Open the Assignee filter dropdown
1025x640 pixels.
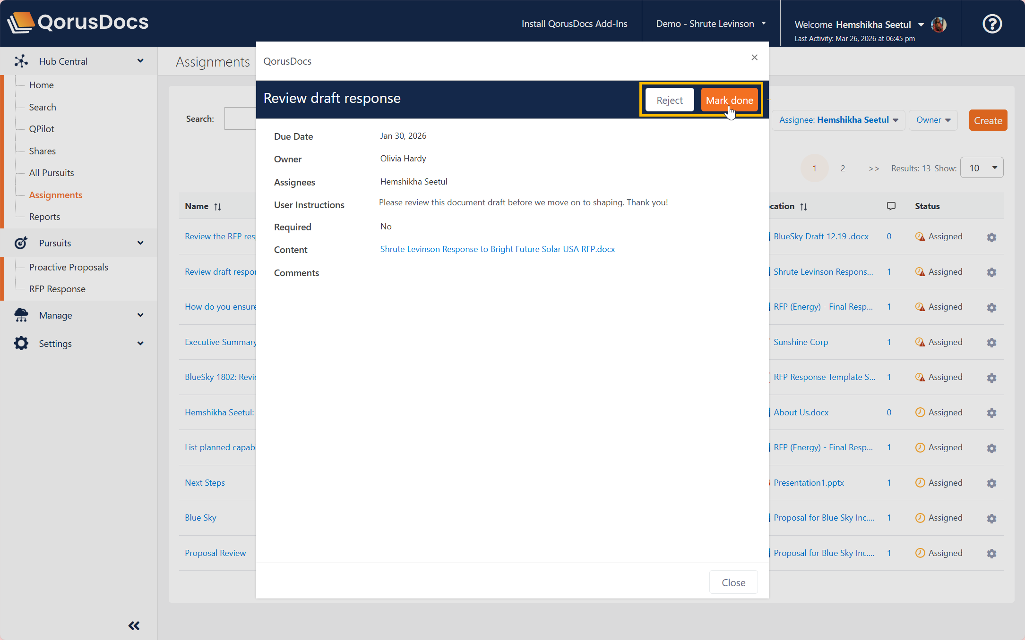pyautogui.click(x=838, y=120)
